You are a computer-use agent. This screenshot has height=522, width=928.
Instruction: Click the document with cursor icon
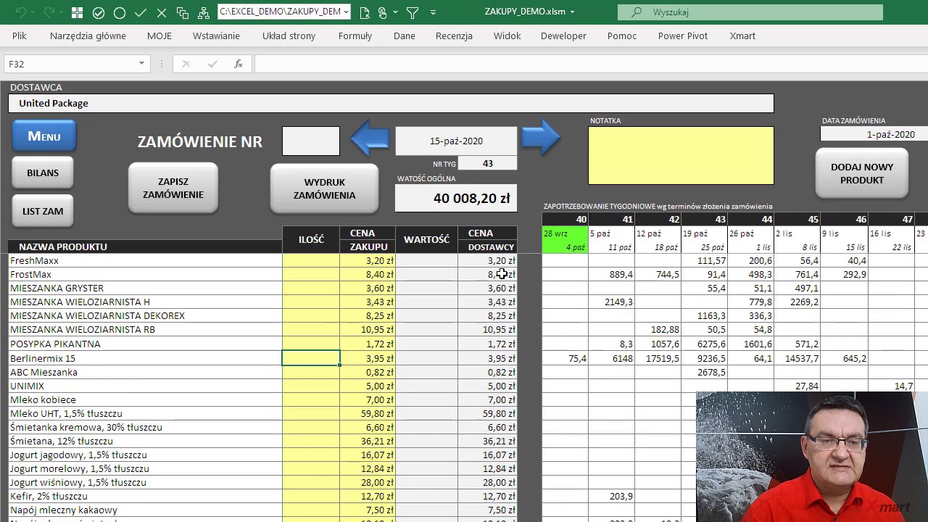(365, 12)
